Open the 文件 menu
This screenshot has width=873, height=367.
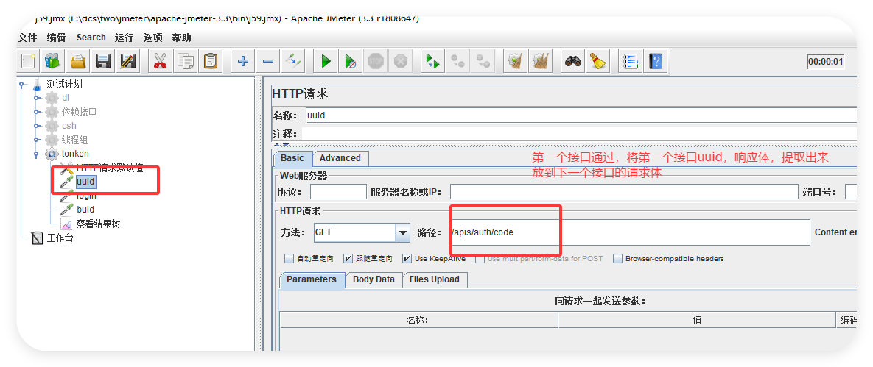27,38
